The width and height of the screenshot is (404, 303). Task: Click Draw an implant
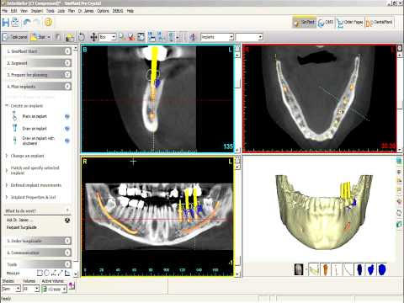pos(35,129)
